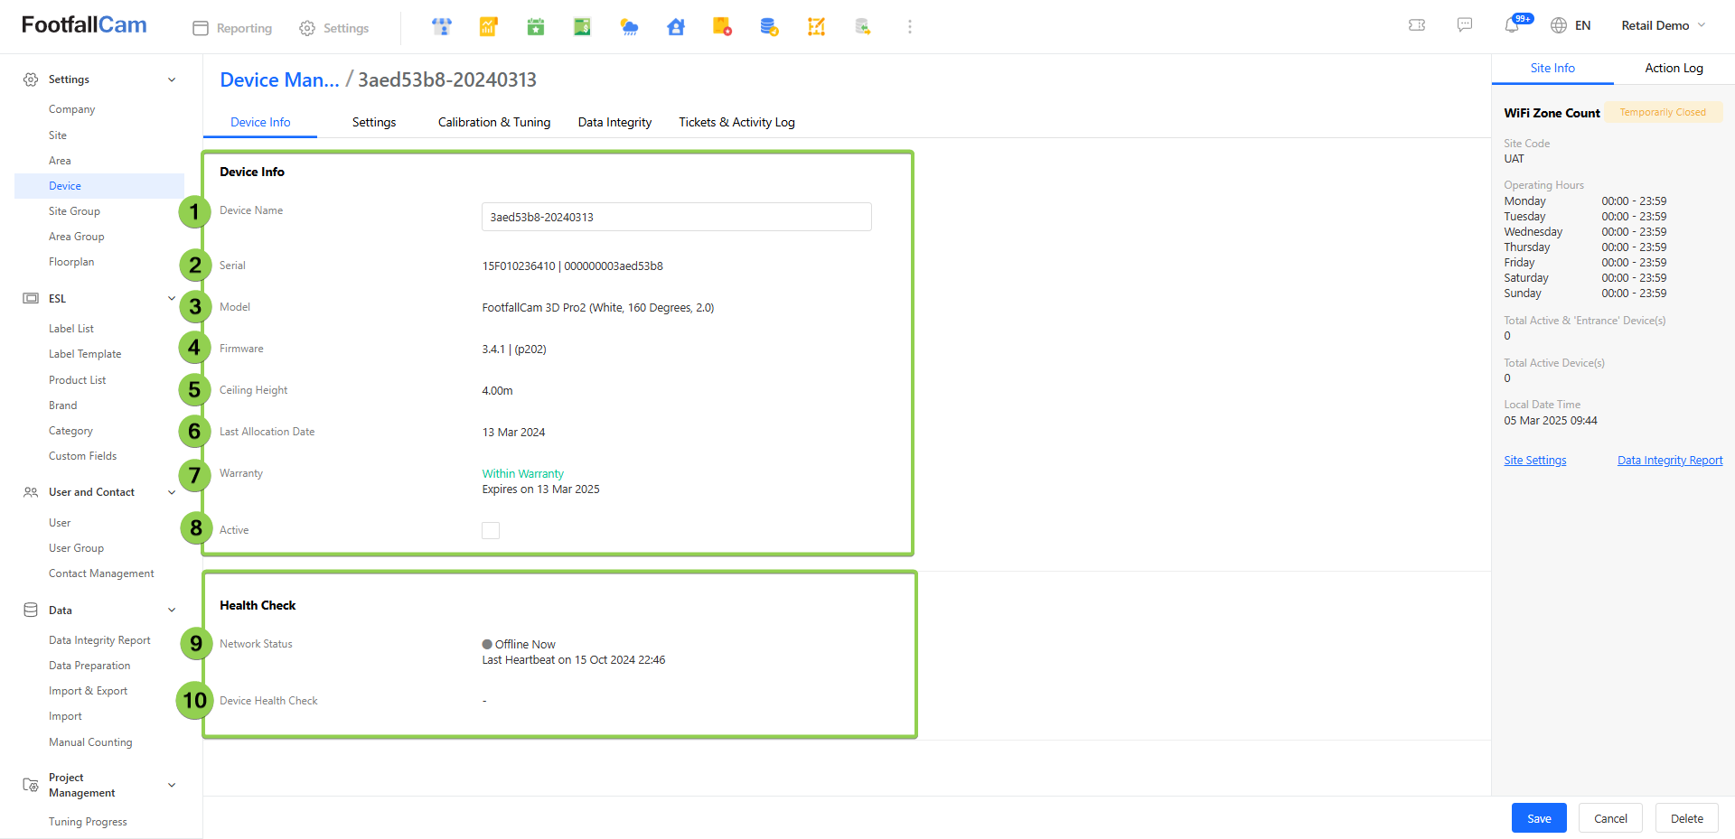
Task: Open the weather cloud icon
Action: tap(629, 27)
